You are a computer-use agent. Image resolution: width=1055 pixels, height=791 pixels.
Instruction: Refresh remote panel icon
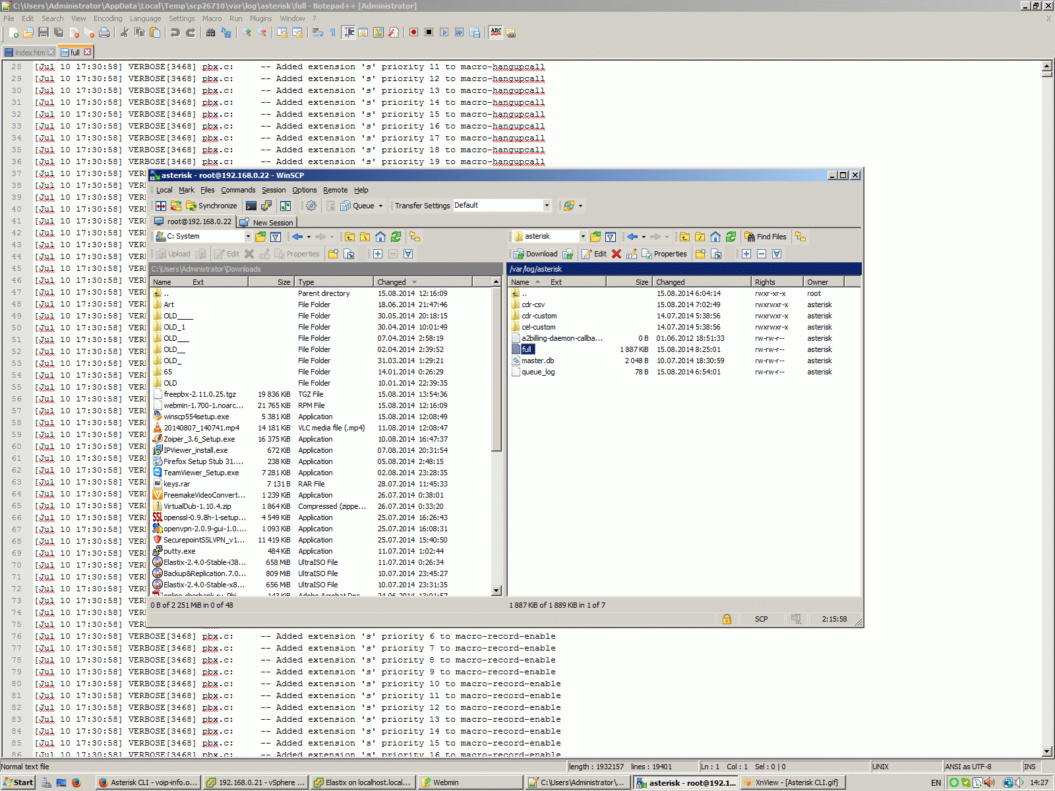731,237
